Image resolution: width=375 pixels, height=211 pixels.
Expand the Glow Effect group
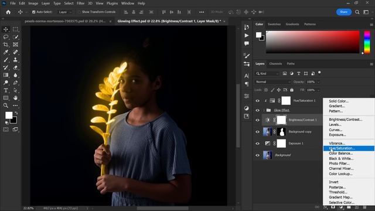(264, 110)
